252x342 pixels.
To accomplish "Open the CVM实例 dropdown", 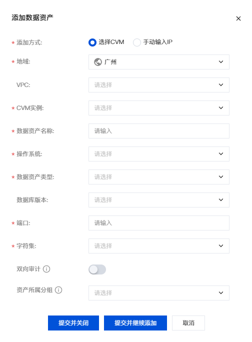I will 159,108.
